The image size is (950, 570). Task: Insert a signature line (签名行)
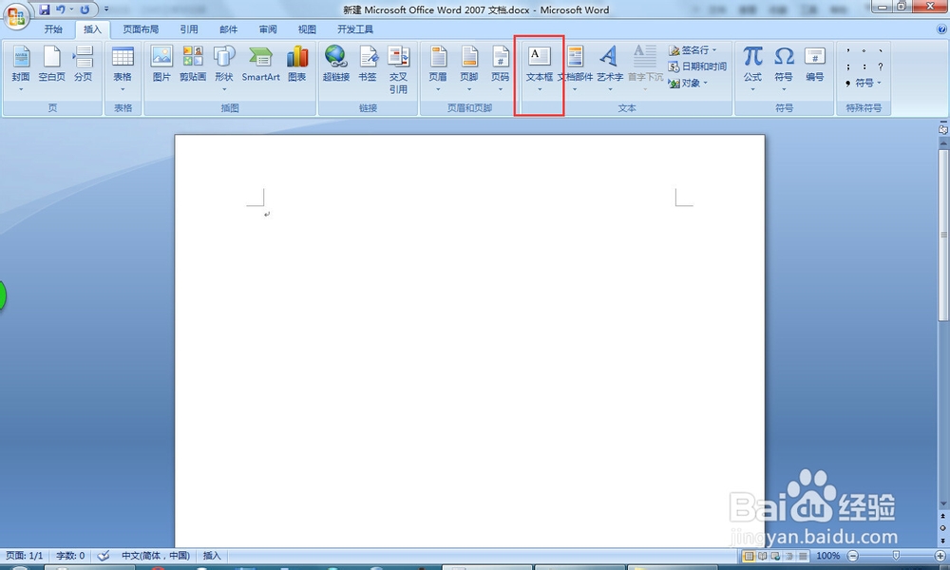click(693, 50)
